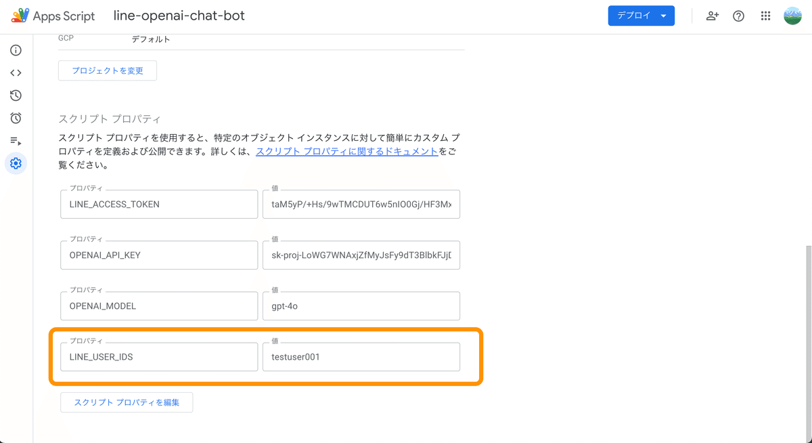Open the Triggers alarm clock icon
Image resolution: width=812 pixels, height=443 pixels.
[x=16, y=118]
